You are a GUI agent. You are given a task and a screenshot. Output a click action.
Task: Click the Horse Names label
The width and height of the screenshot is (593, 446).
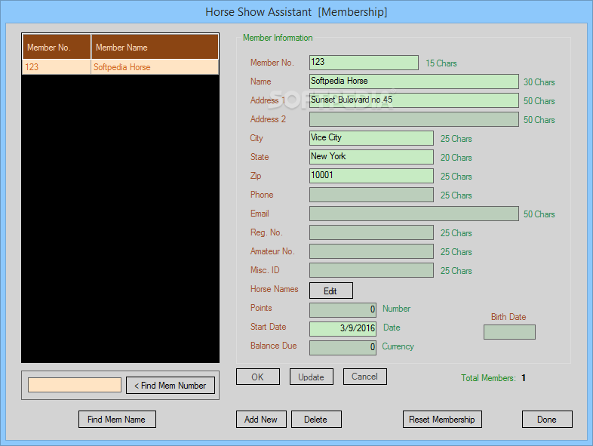pos(274,289)
